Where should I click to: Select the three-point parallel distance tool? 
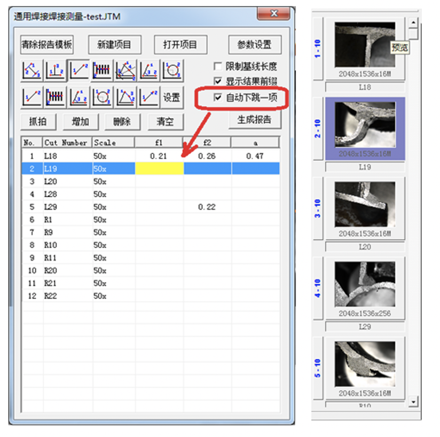32,70
